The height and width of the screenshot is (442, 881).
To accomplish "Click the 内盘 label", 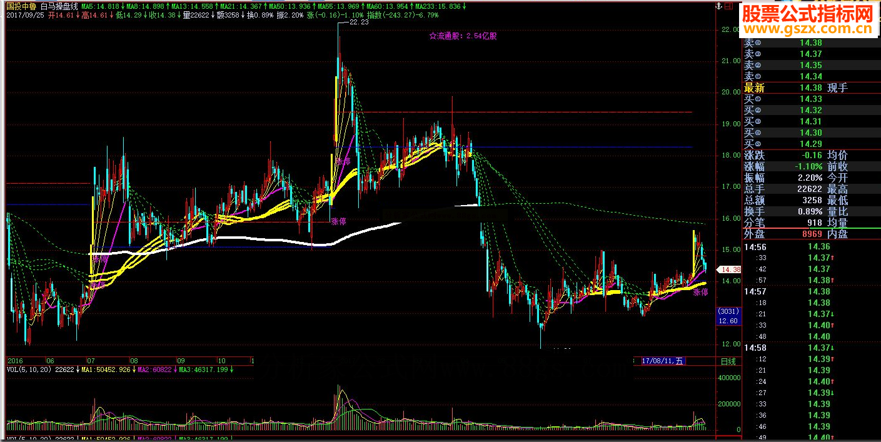I will click(837, 234).
